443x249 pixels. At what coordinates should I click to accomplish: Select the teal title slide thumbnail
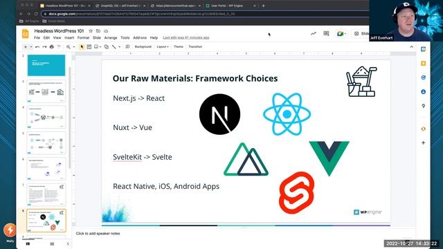click(x=46, y=65)
